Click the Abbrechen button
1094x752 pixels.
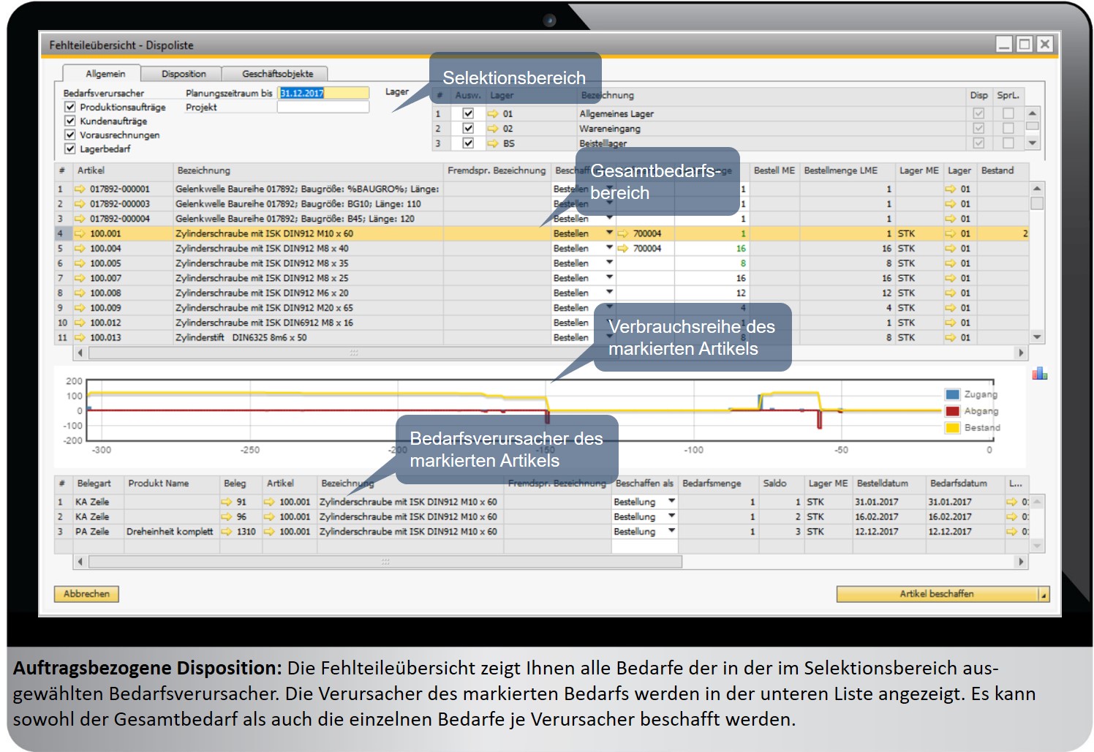tap(86, 594)
